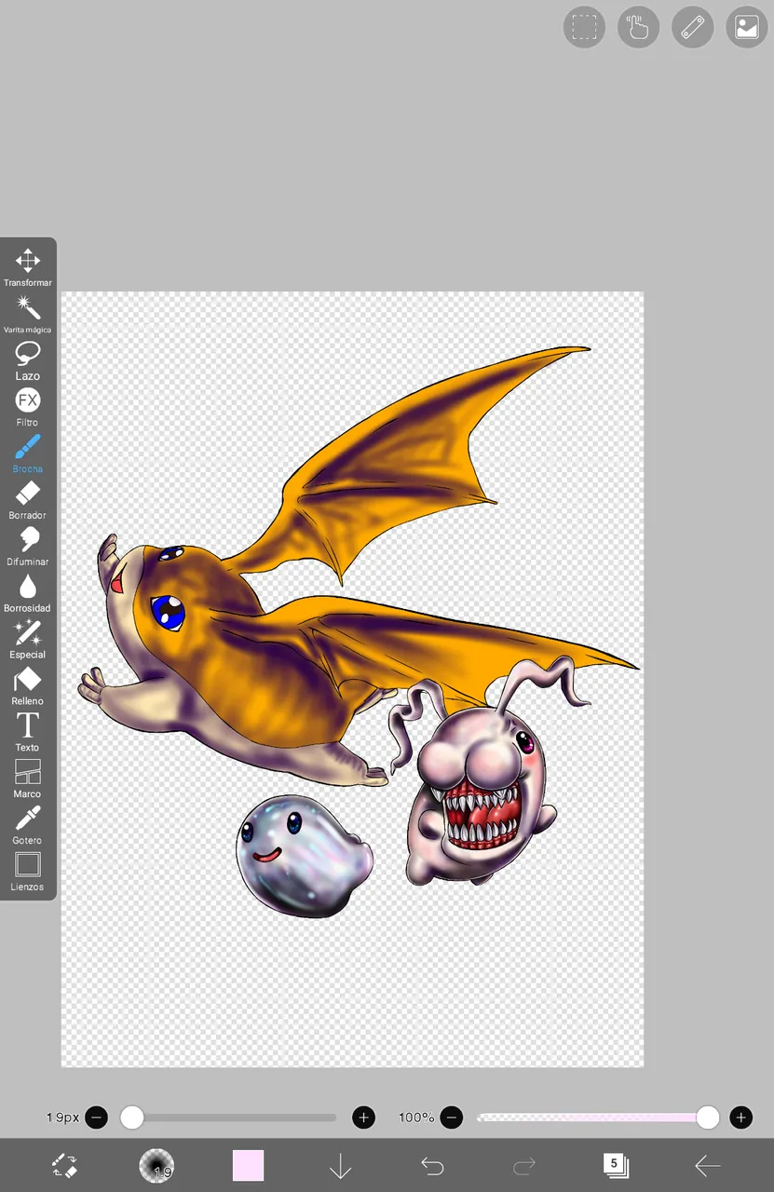Select the Transformar tool

tap(28, 267)
